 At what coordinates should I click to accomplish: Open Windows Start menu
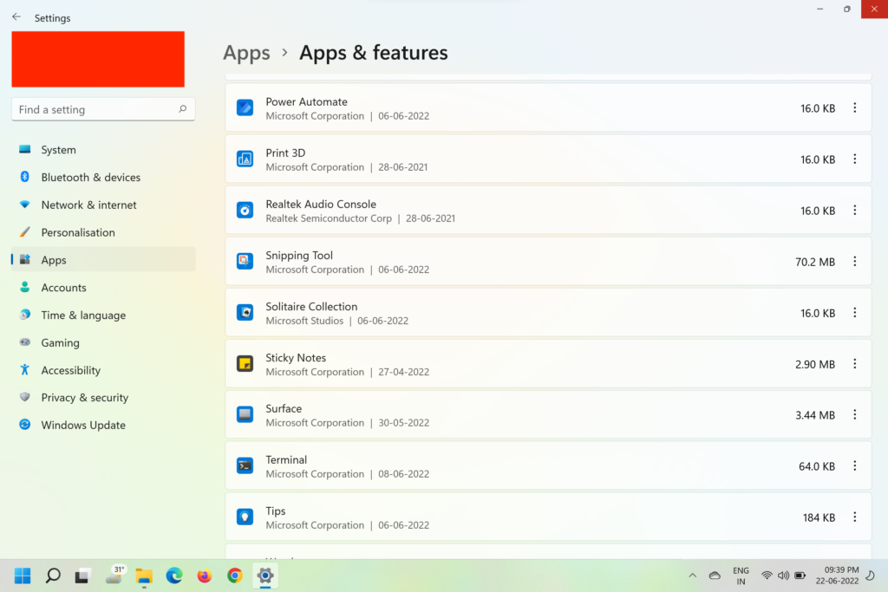(x=23, y=576)
